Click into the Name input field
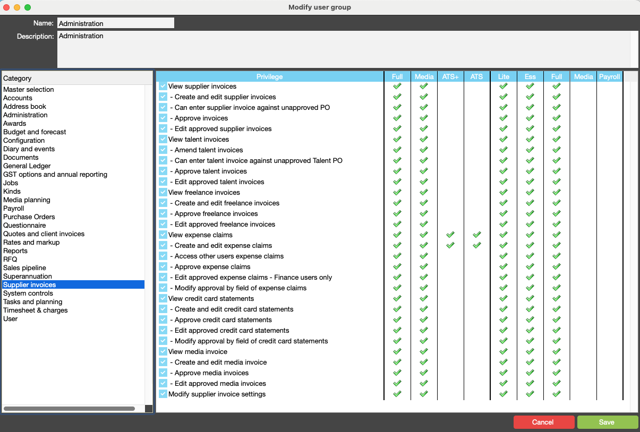 tap(116, 23)
